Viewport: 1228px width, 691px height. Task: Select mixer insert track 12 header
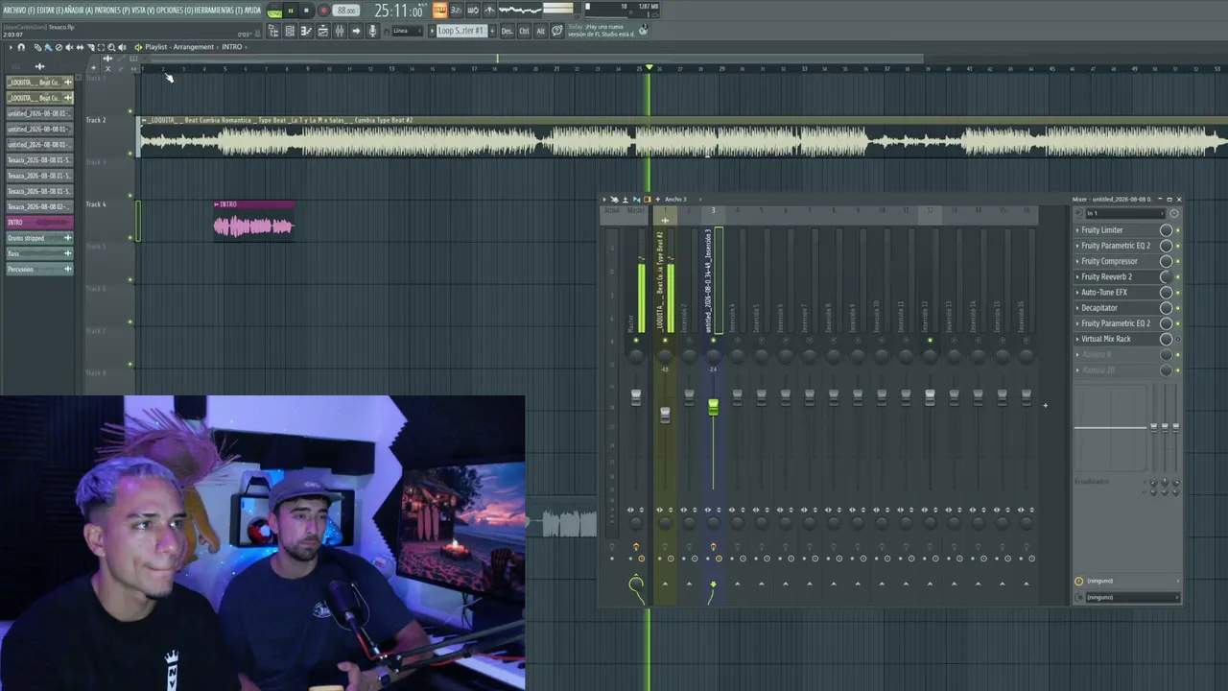[x=930, y=215]
